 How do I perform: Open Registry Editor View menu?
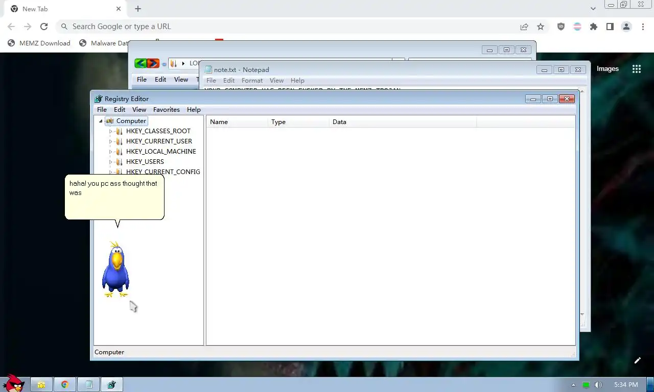click(139, 110)
